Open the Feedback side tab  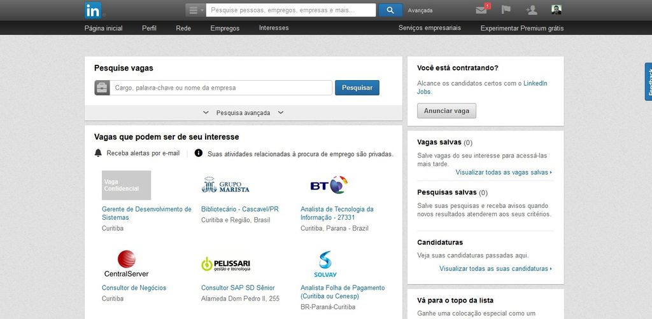pos(648,82)
